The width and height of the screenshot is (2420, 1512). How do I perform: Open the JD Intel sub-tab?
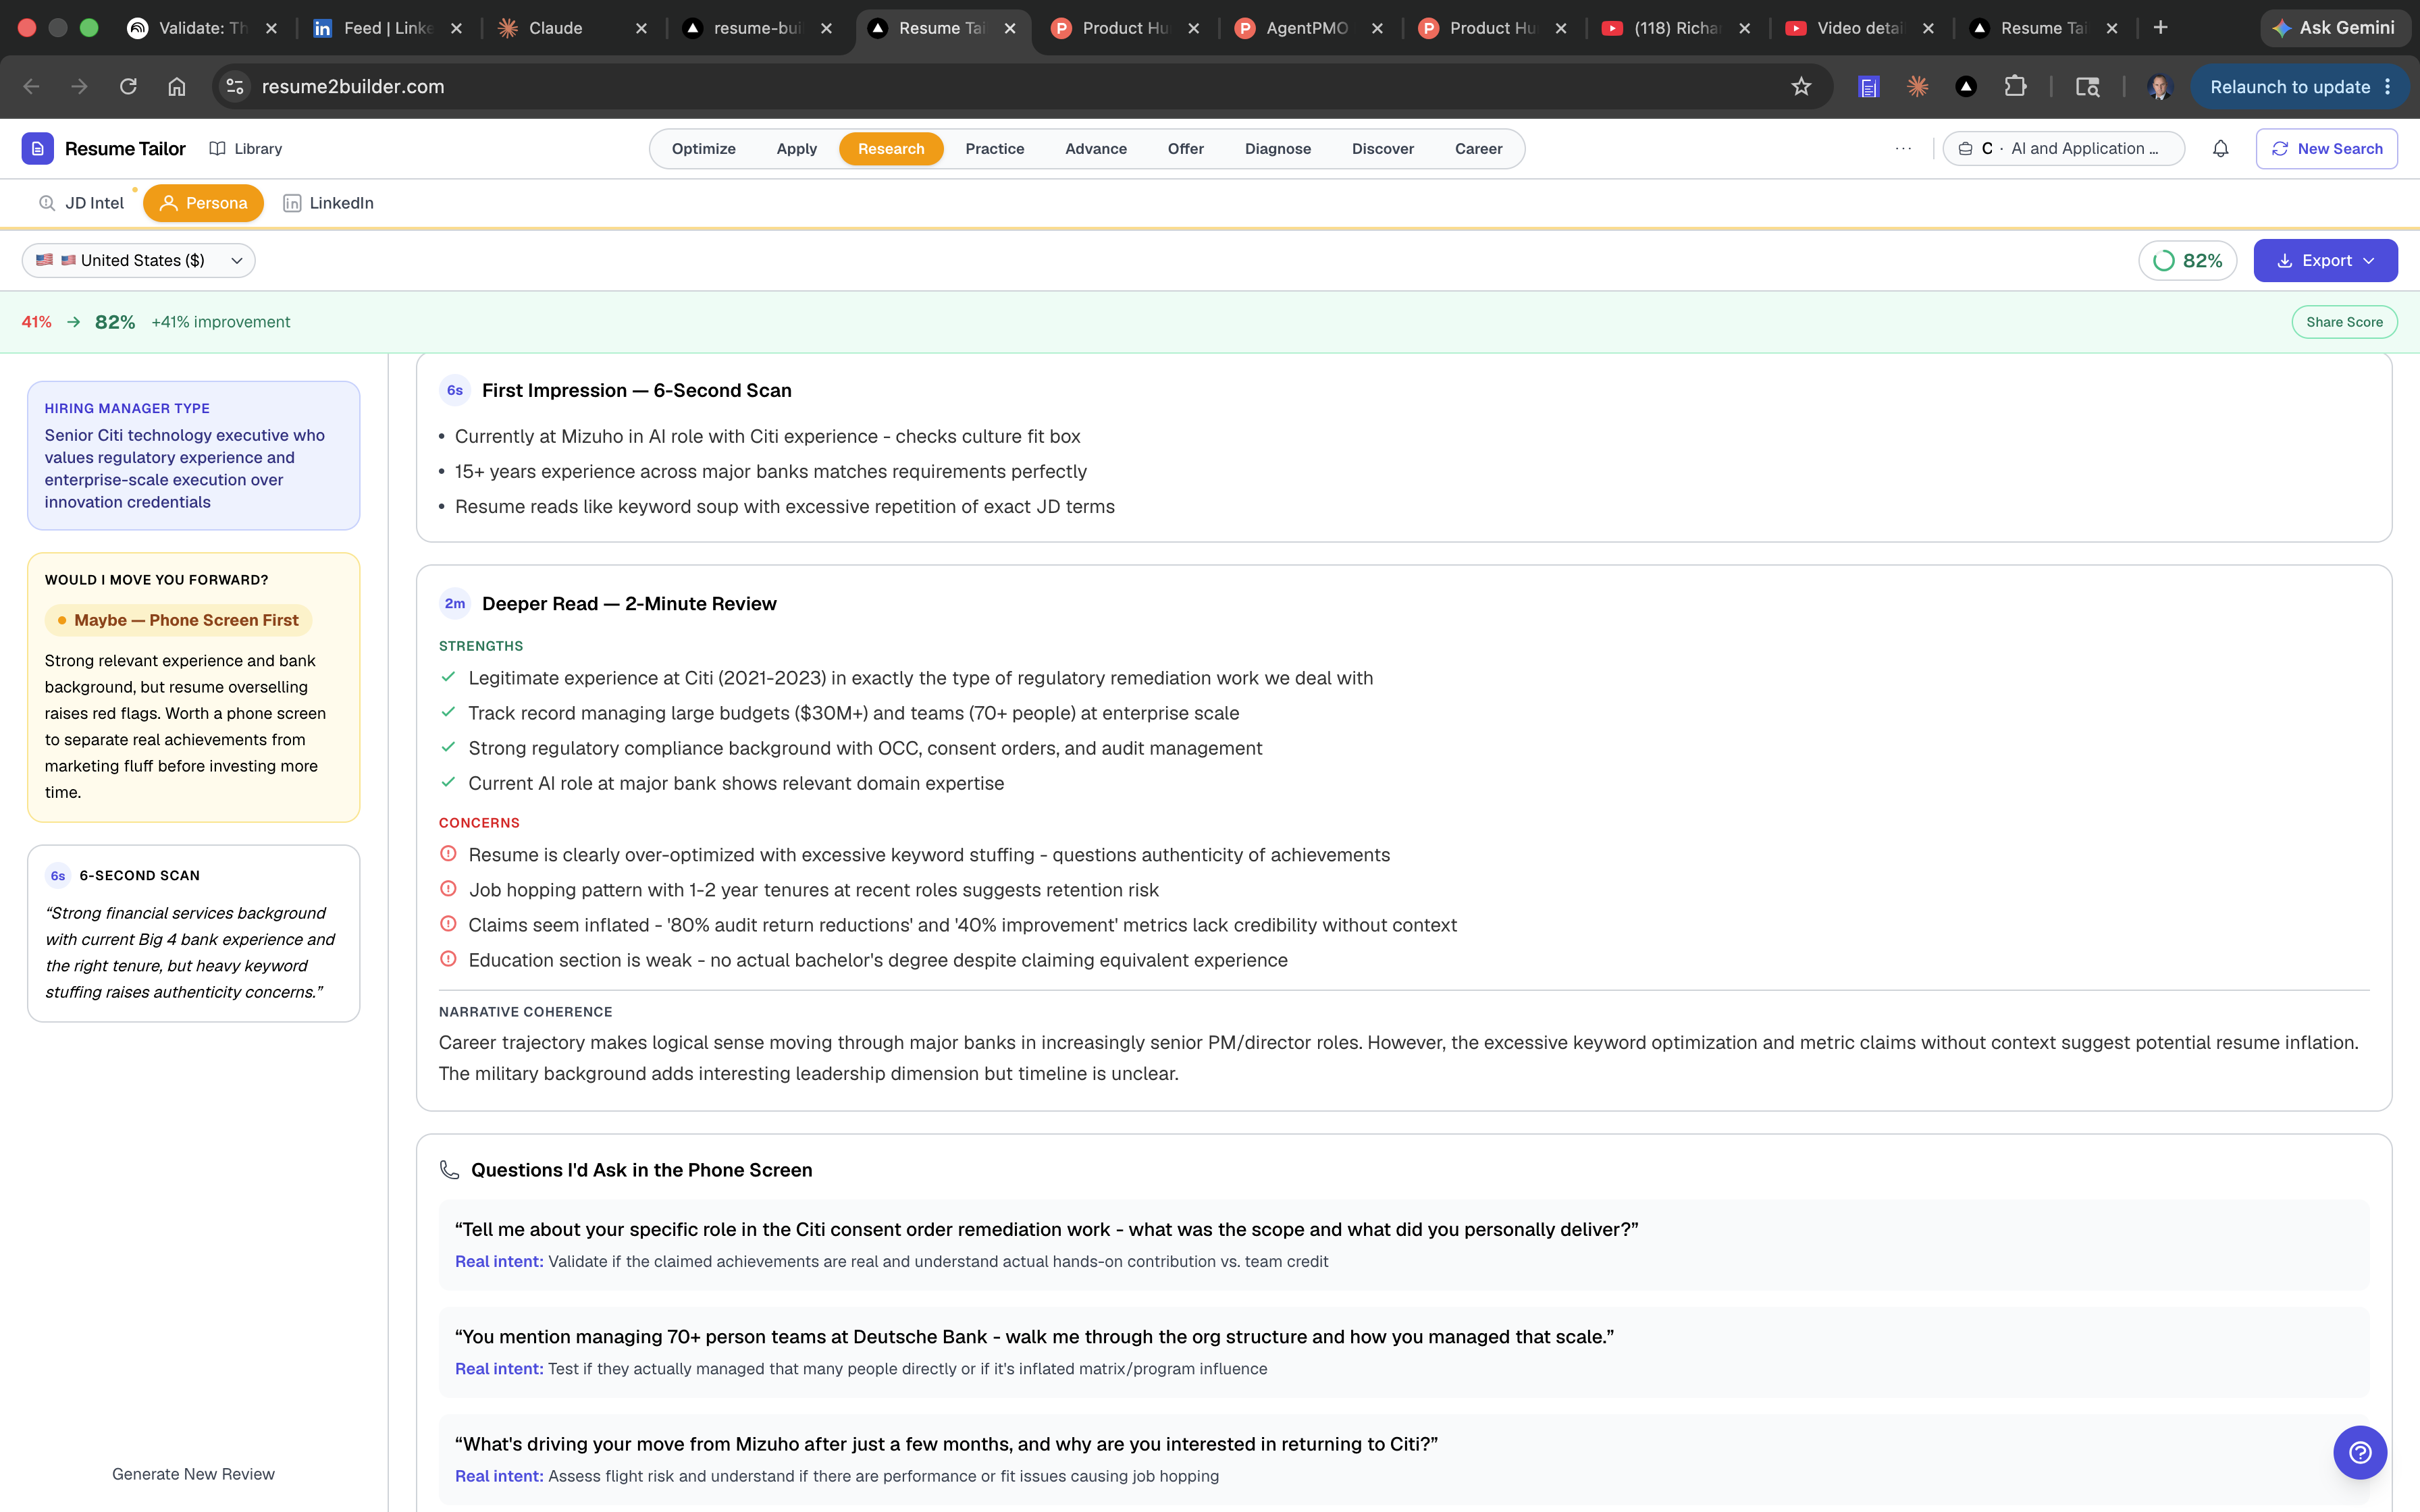click(x=81, y=203)
